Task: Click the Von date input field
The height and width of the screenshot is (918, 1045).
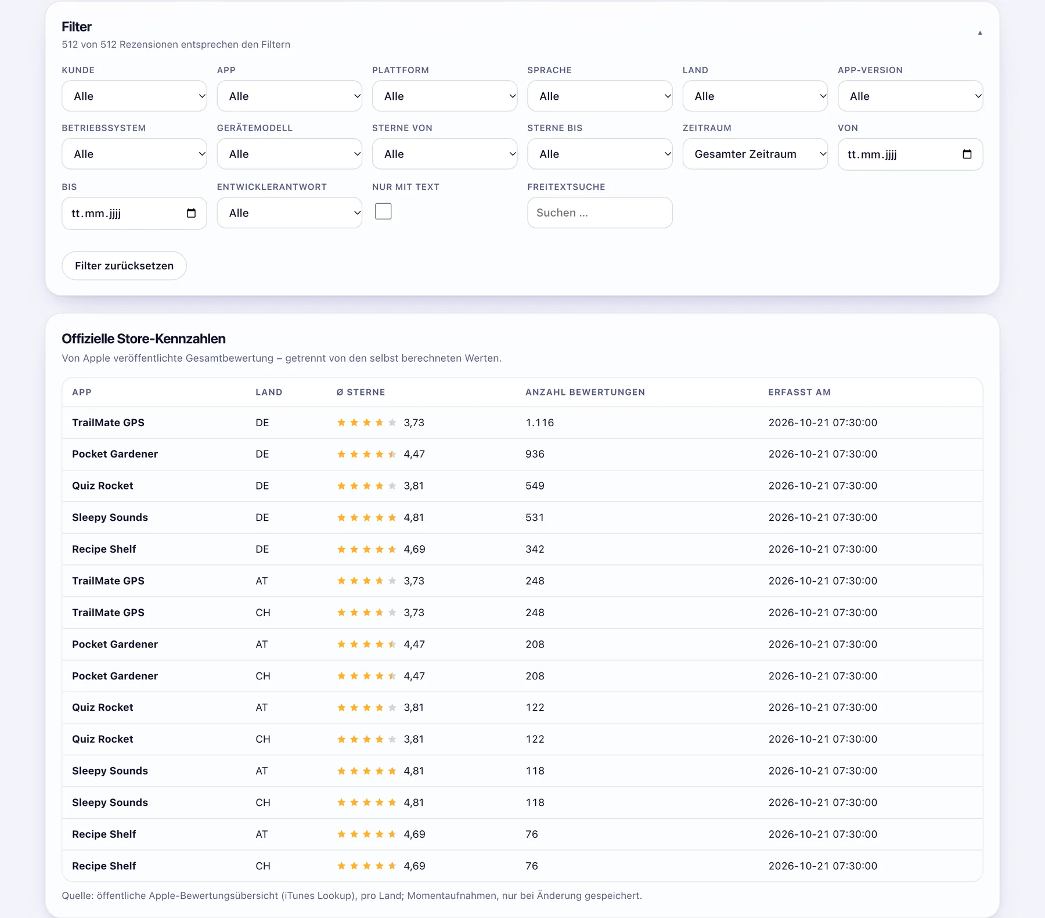Action: click(x=910, y=154)
